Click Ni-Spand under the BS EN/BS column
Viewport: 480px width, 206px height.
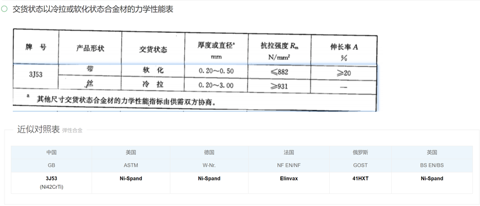pyautogui.click(x=432, y=179)
